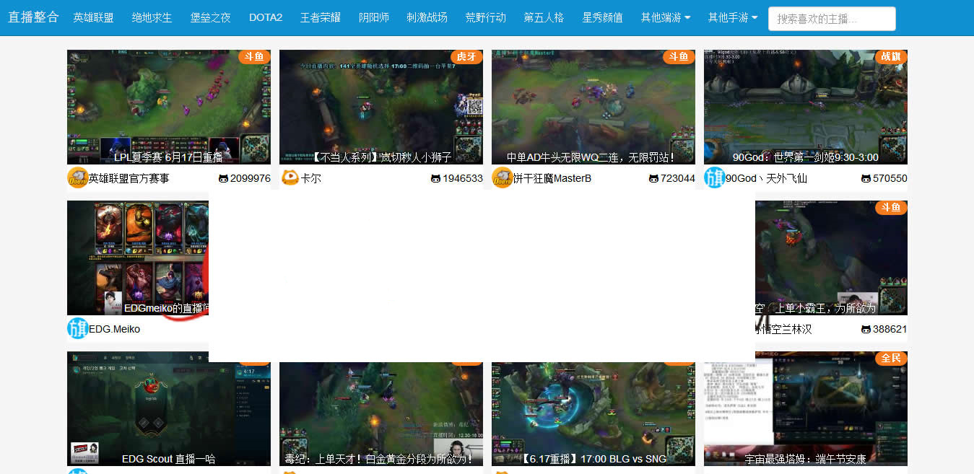Screen dimensions: 974x474
Task: Switch to the 绝地求生 category
Action: 152,18
